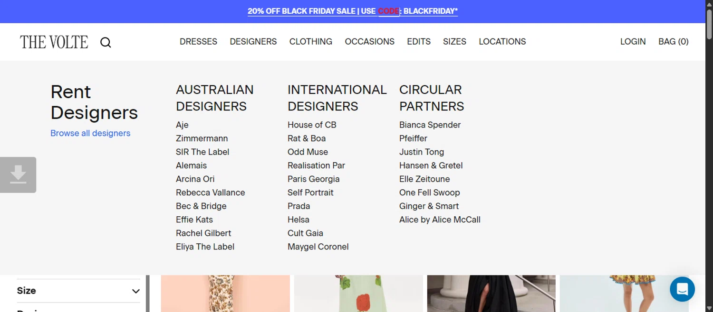Select Rat & Boa designer
This screenshot has width=713, height=312.
point(307,138)
